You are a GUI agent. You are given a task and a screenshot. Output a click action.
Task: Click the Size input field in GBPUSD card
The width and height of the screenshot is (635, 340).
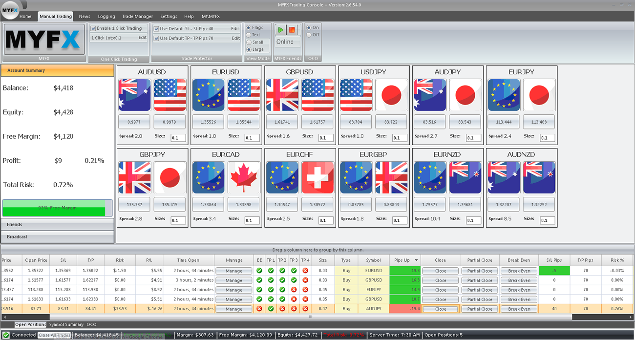(x=326, y=138)
